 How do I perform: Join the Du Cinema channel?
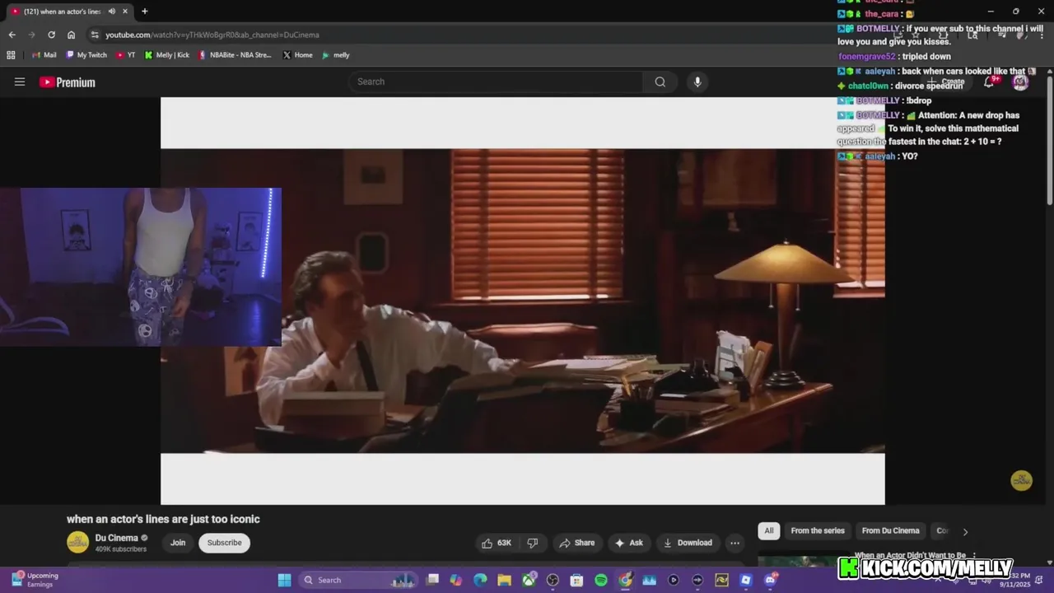[x=178, y=543]
